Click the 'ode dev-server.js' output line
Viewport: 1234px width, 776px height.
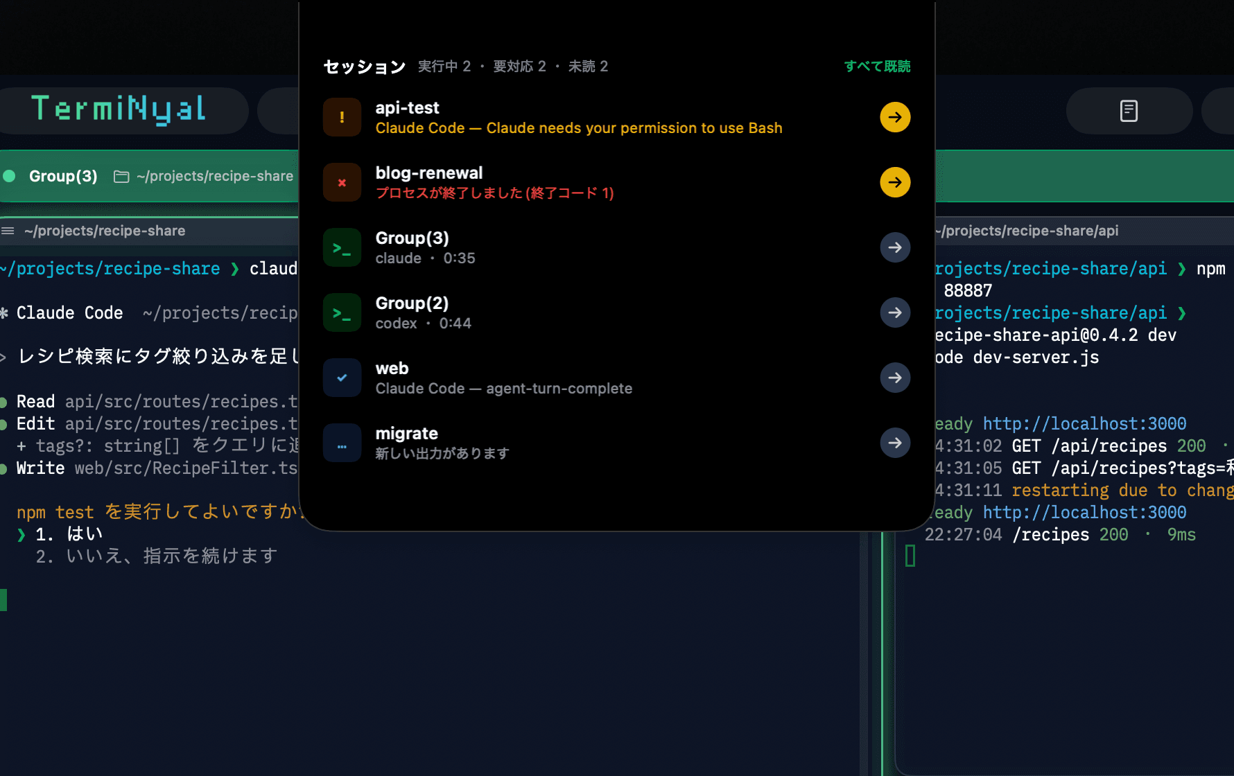point(1017,358)
